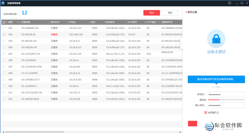Image resolution: width=249 pixels, height=133 pixels.
Task: Click the 刷新 refresh button
Action: click(x=170, y=13)
